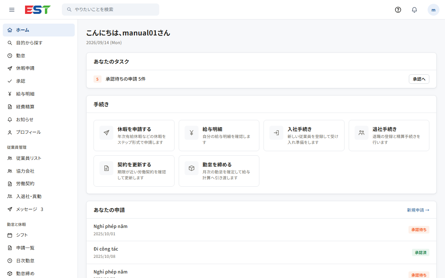The width and height of the screenshot is (445, 278).
Task: Open 日次勤怠 in the sidebar
Action: [39, 261]
